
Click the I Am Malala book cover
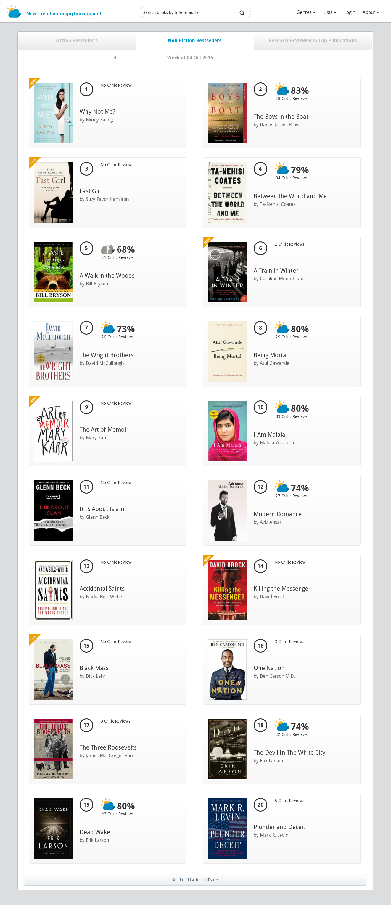(x=227, y=431)
